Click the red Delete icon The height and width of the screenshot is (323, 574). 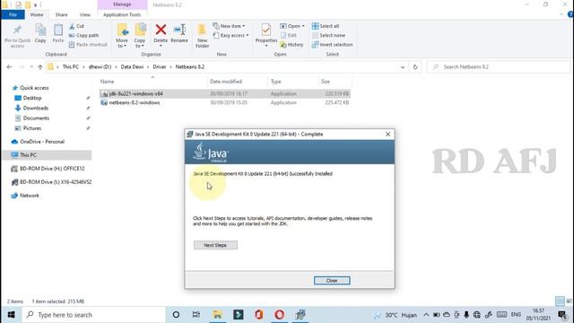(161, 30)
